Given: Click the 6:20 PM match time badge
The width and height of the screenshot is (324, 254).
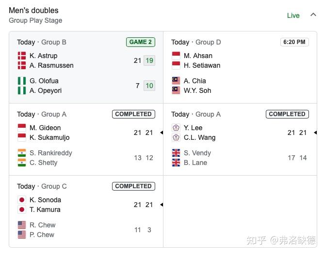Looking at the screenshot, I should (x=294, y=42).
